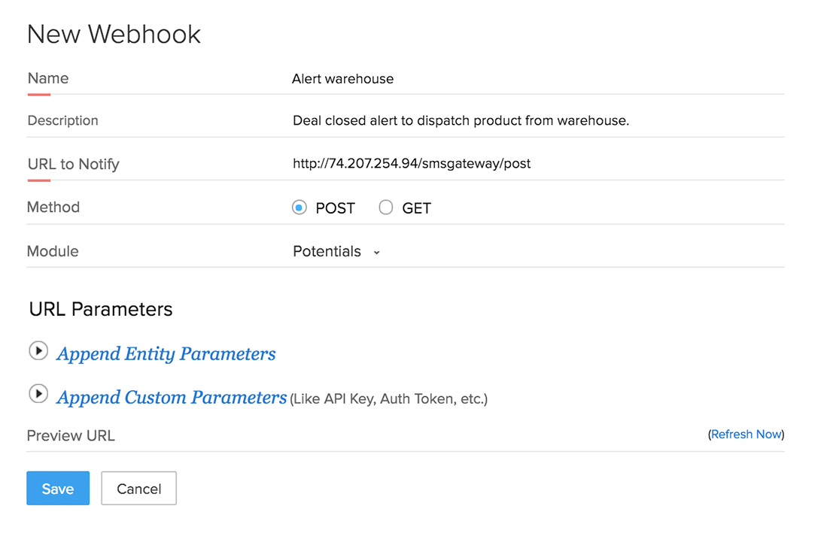Open the Append Custom Parameters link
Image resolution: width=830 pixels, height=533 pixels.
pyautogui.click(x=172, y=398)
